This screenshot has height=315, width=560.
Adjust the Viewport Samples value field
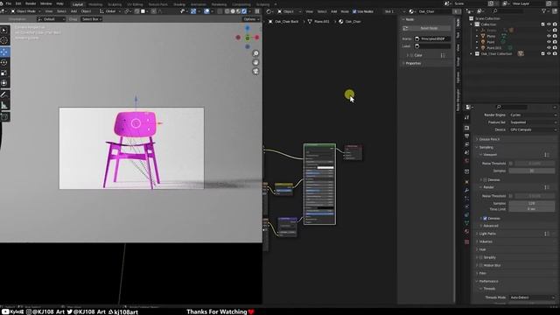[532, 171]
